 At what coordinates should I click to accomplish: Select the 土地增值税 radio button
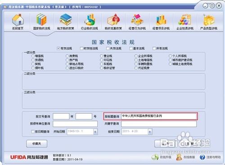click(x=136, y=60)
